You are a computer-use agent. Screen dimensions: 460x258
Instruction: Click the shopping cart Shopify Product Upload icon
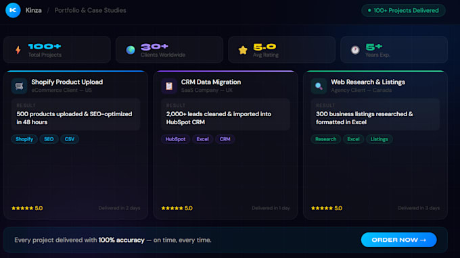click(20, 86)
